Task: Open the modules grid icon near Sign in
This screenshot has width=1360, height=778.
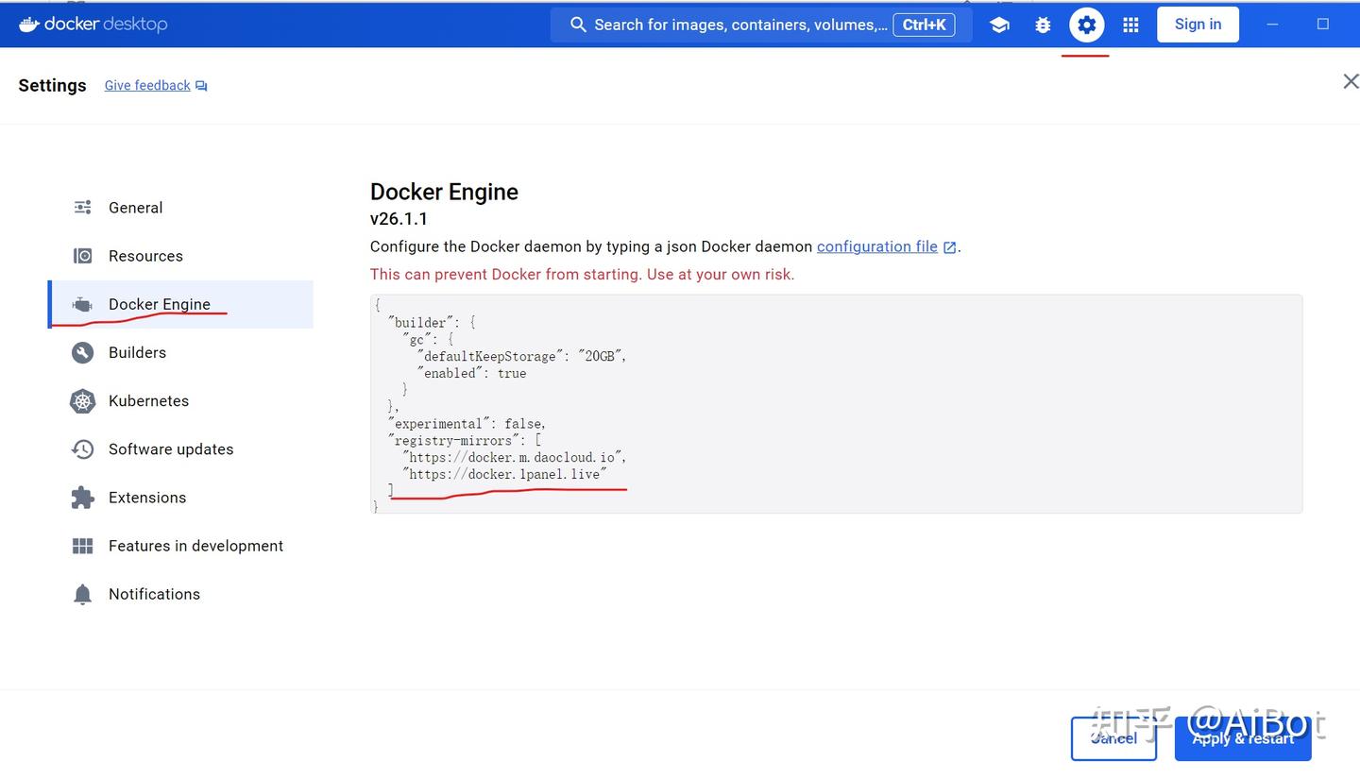Action: click(x=1130, y=25)
